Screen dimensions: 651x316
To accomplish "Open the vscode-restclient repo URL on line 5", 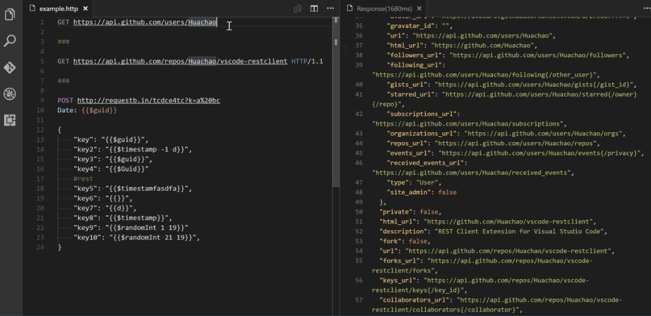I will pyautogui.click(x=180, y=62).
